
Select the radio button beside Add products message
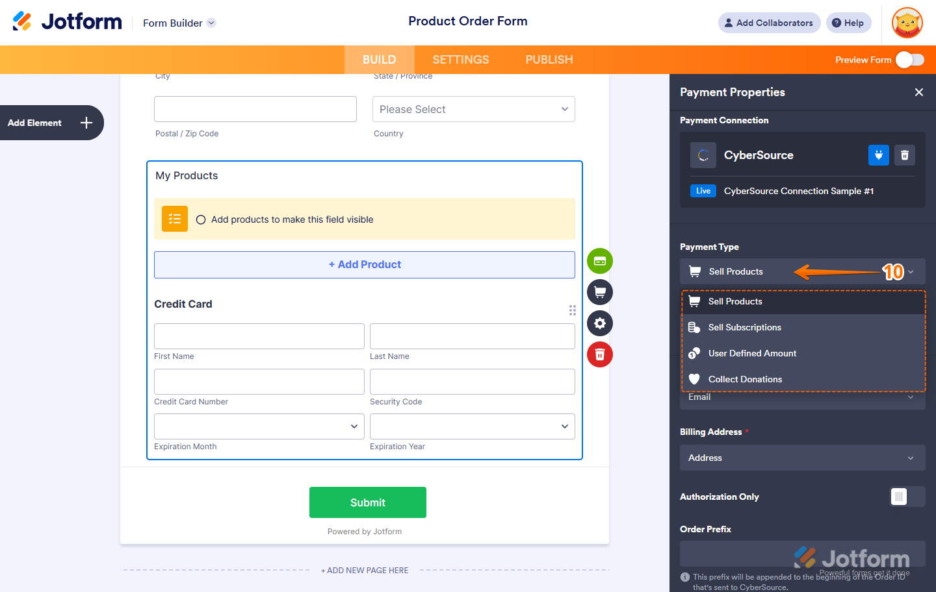(x=201, y=219)
